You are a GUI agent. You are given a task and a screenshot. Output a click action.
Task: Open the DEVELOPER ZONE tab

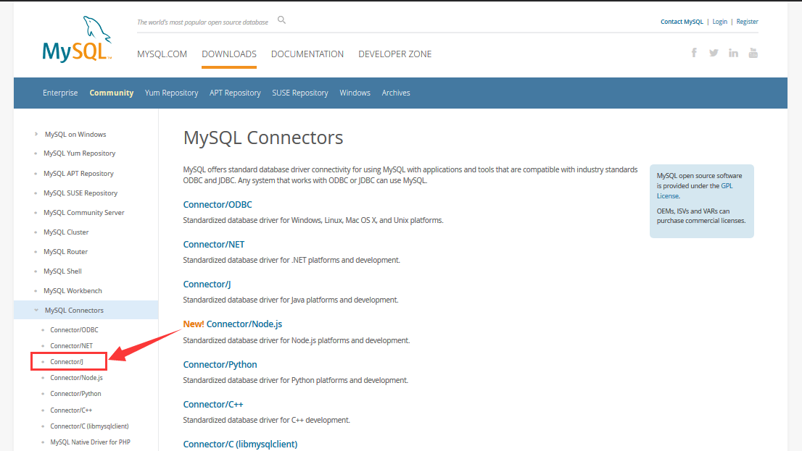click(395, 54)
